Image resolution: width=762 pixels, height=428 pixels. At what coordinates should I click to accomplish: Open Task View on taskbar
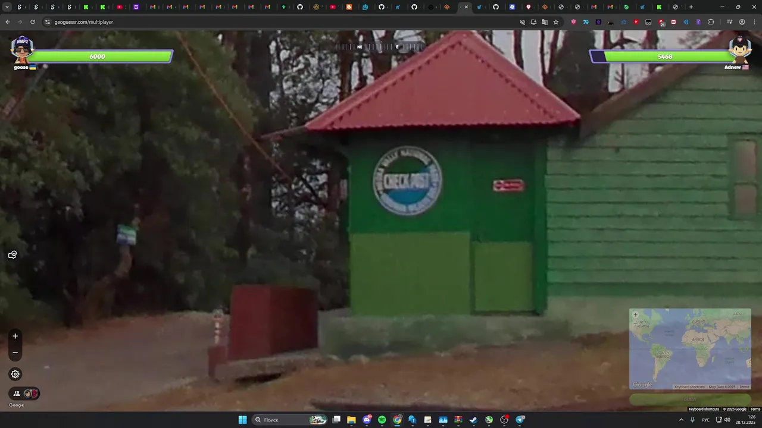coord(336,420)
